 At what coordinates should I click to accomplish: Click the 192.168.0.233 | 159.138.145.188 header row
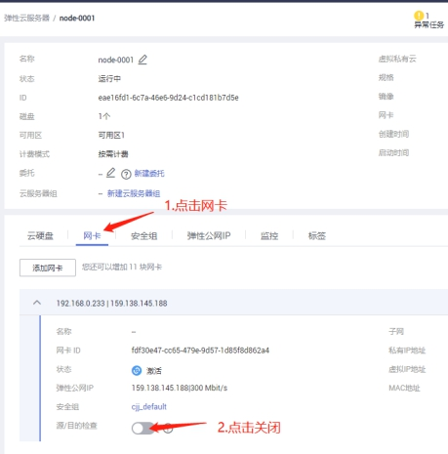click(x=233, y=303)
